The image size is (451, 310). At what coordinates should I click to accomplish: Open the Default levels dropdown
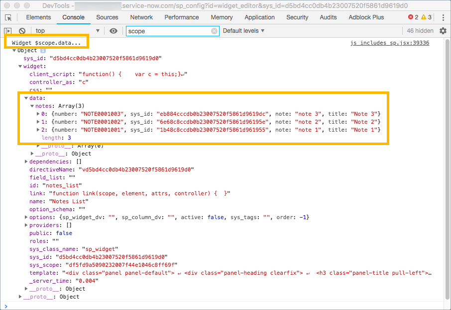243,31
